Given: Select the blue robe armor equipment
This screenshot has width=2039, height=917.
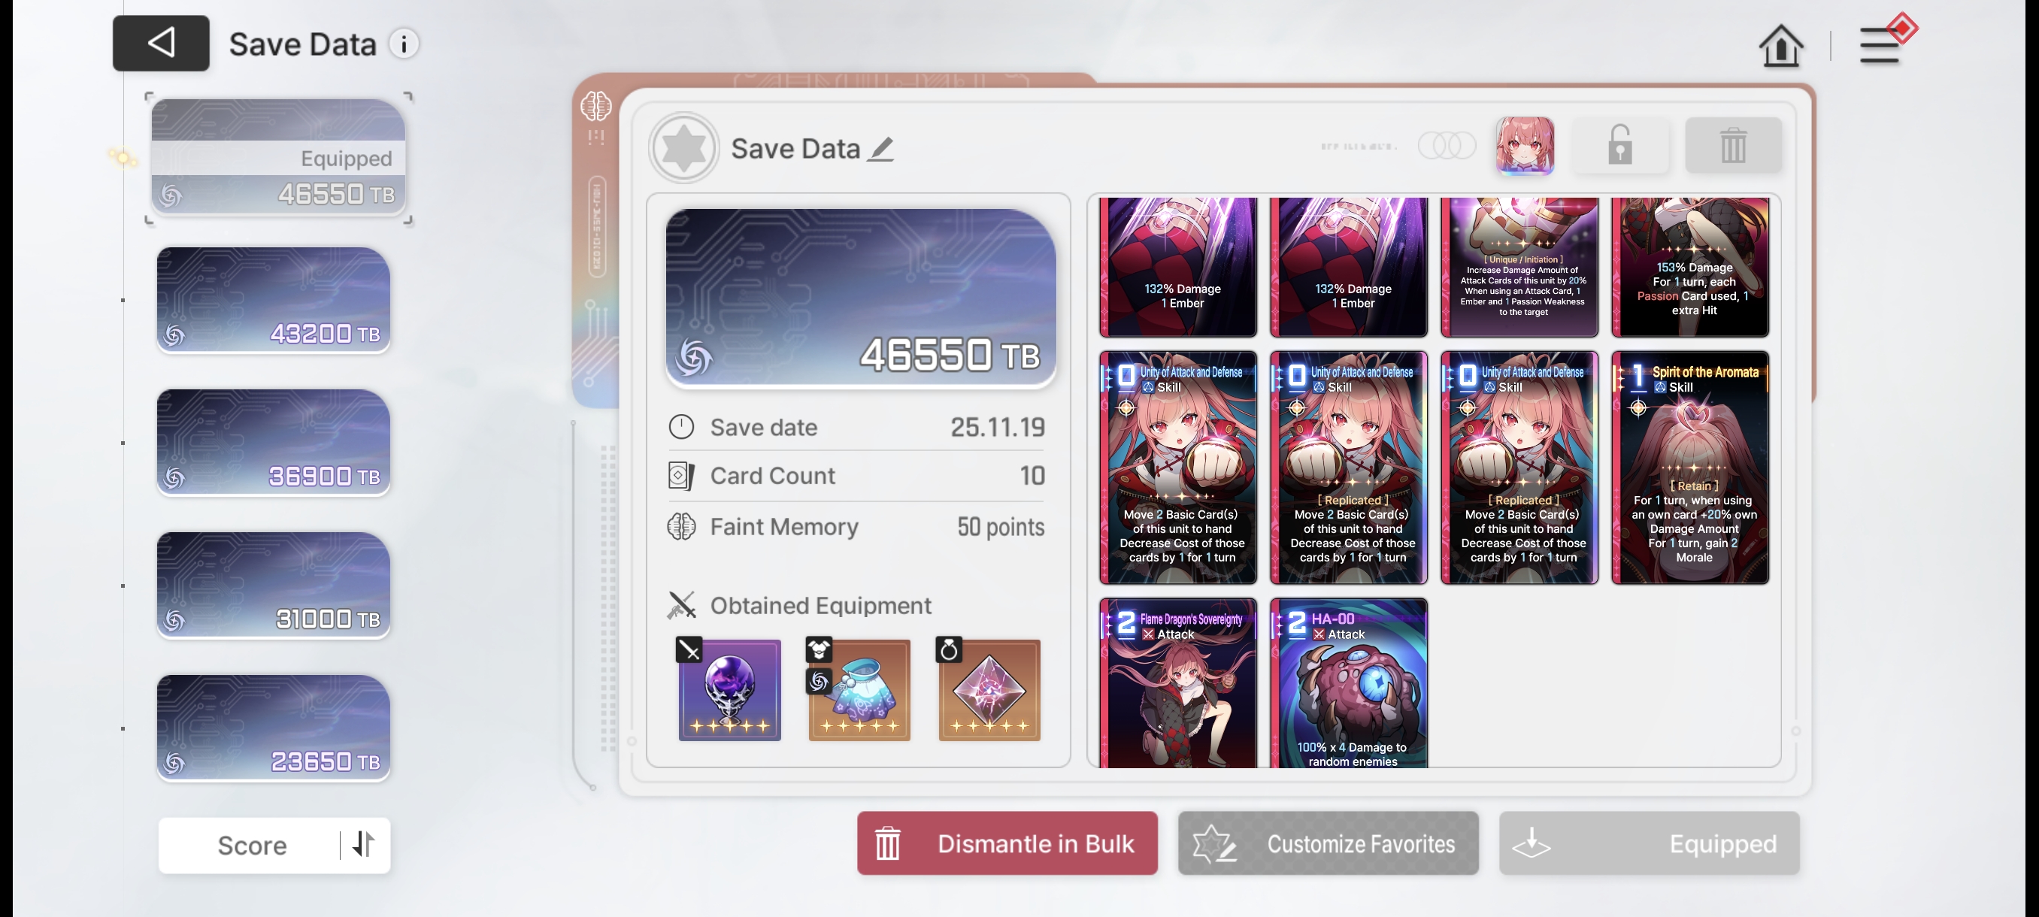Looking at the screenshot, I should [x=859, y=689].
